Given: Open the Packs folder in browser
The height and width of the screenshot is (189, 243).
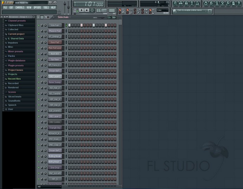Looking at the screenshot, I should coord(12,56).
